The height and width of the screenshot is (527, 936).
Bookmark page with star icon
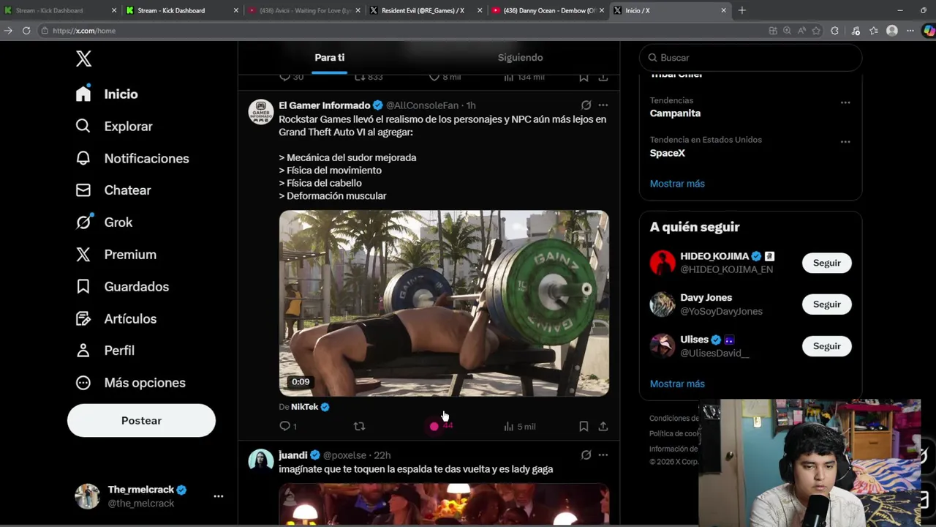(x=815, y=31)
